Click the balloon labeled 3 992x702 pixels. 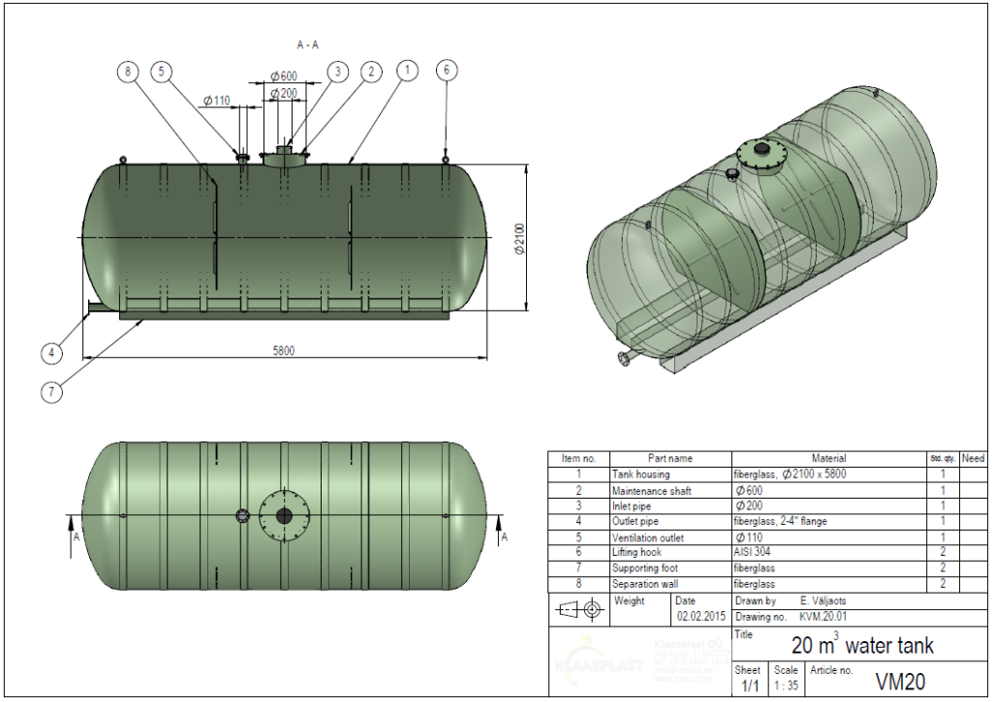pyautogui.click(x=337, y=71)
